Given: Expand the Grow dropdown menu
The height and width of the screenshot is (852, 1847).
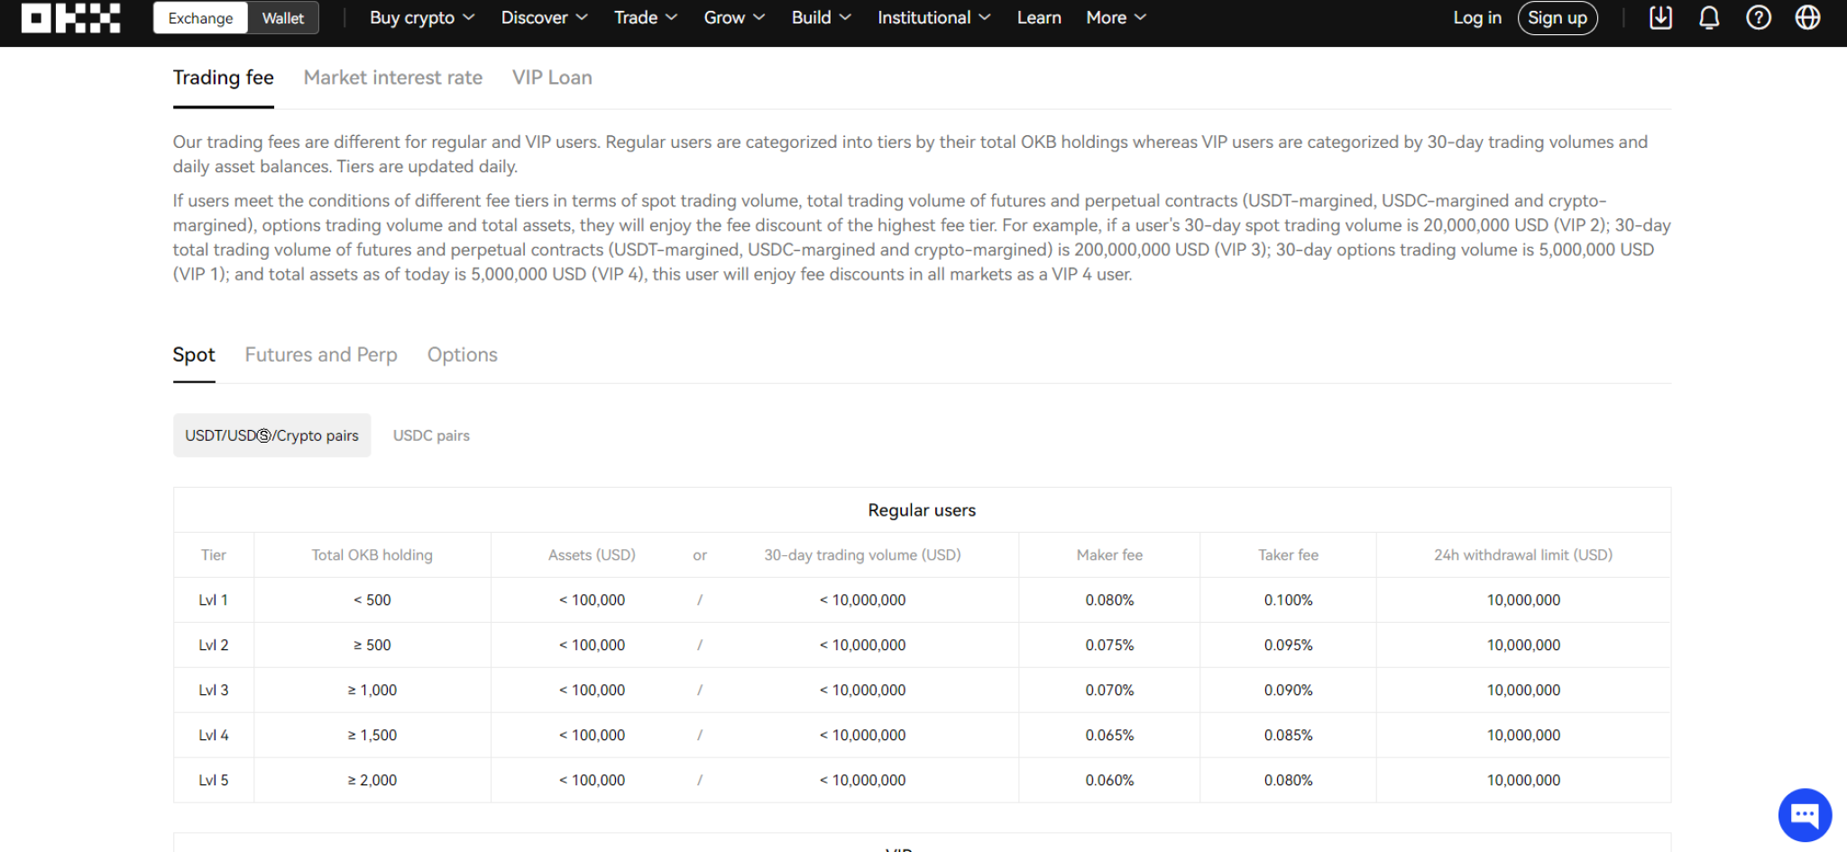Looking at the screenshot, I should (725, 17).
